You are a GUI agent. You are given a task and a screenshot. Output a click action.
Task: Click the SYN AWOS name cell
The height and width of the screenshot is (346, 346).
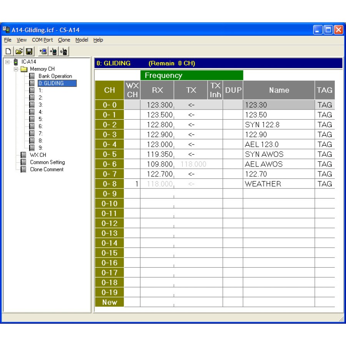click(x=279, y=154)
